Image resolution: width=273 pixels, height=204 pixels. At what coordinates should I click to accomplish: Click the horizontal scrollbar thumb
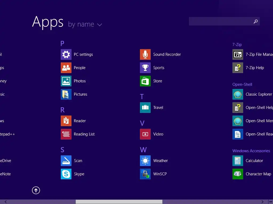click(119, 202)
